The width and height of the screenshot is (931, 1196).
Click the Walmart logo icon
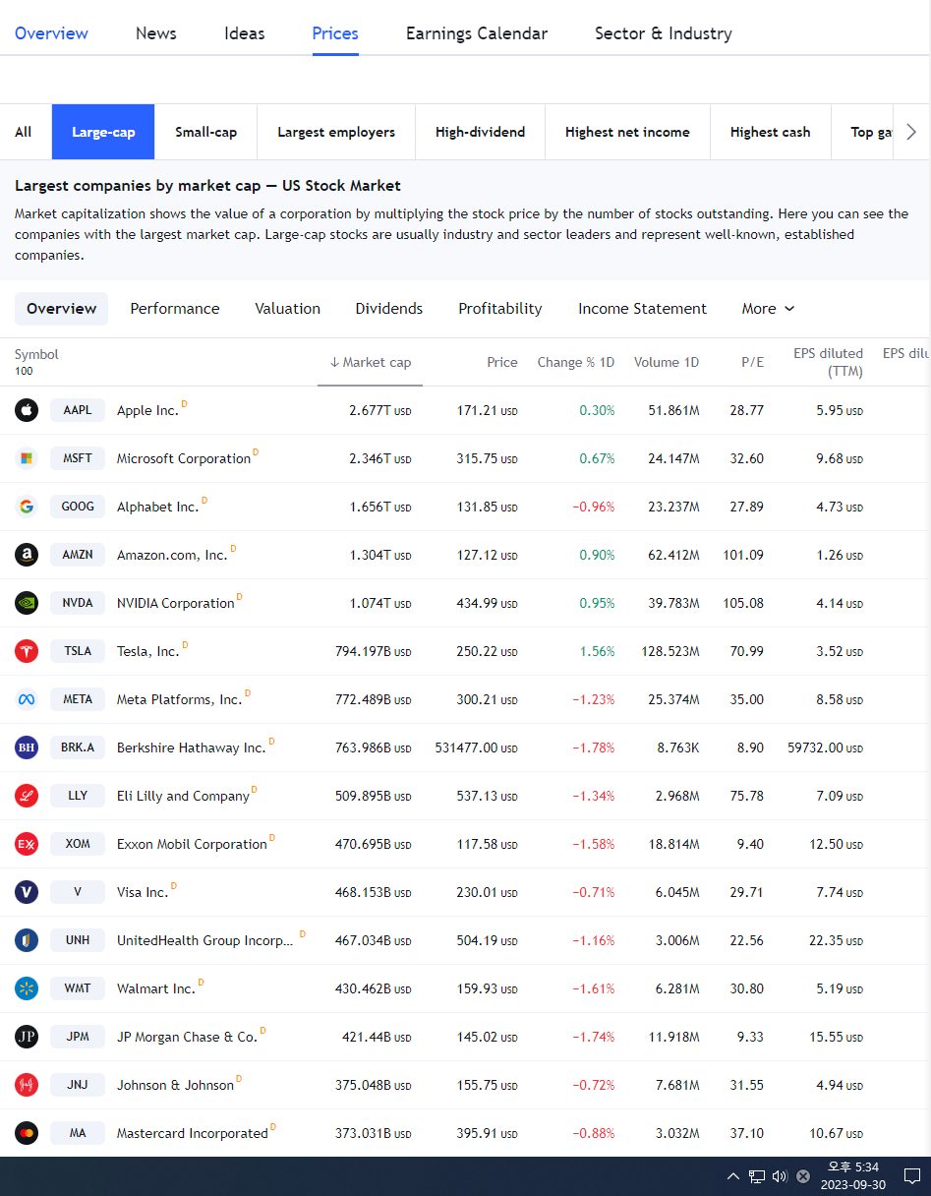pos(27,988)
